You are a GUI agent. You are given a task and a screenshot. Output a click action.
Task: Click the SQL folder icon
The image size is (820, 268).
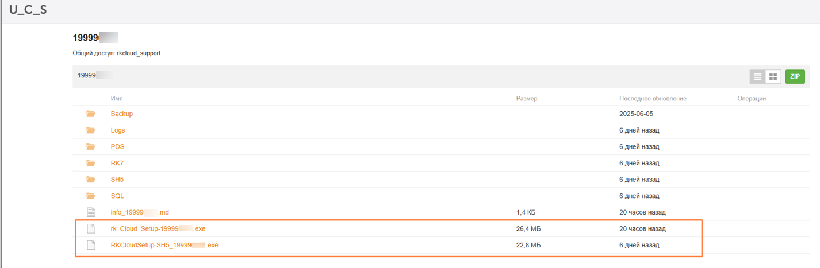pos(90,196)
